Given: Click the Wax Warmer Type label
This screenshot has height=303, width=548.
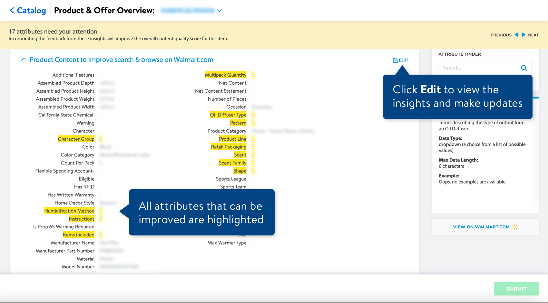Looking at the screenshot, I should 227,243.
